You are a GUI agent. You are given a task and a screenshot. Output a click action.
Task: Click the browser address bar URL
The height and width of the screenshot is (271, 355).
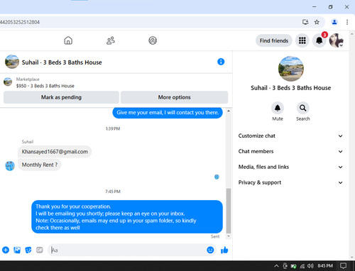[x=20, y=22]
